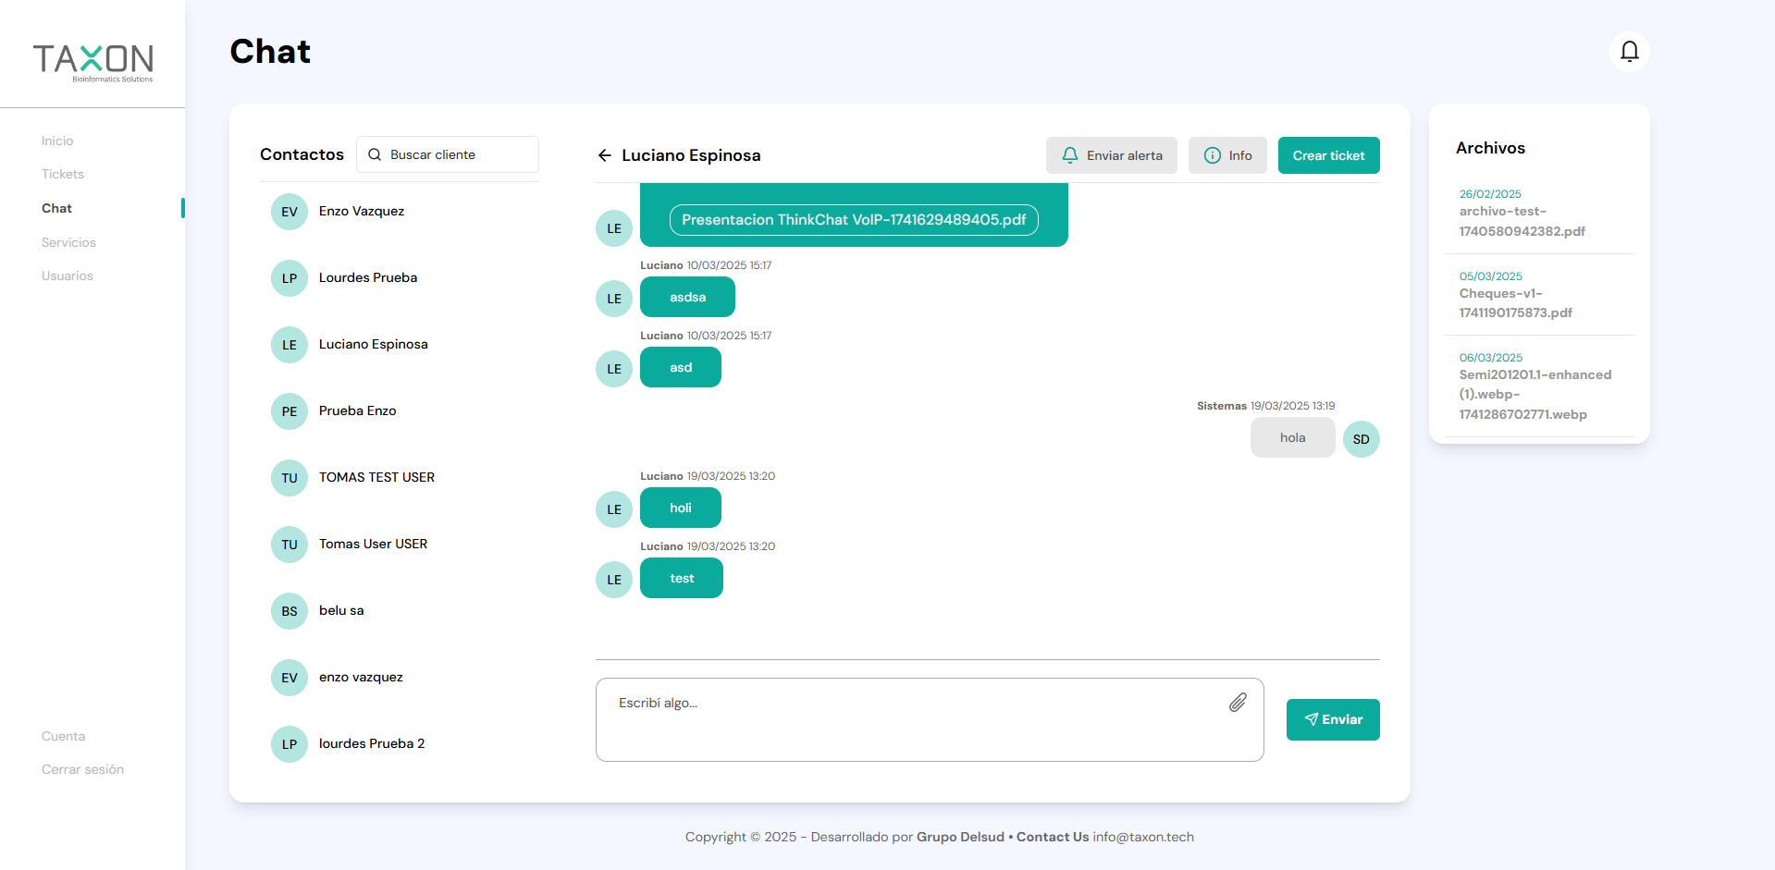The height and width of the screenshot is (870, 1775).
Task: Open the Info panel button
Action: pyautogui.click(x=1227, y=155)
